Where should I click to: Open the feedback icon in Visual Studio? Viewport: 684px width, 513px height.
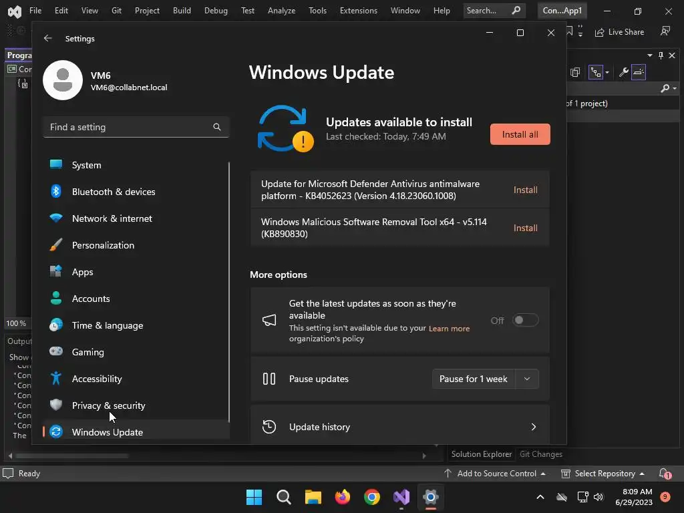pyautogui.click(x=665, y=31)
